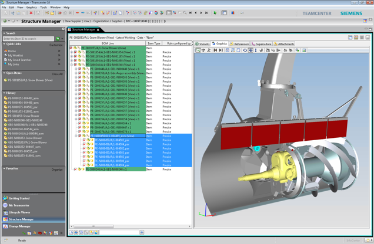This screenshot has width=374, height=244.
Task: Click the skip-to-last icon in main toolbar
Action: point(206,13)
